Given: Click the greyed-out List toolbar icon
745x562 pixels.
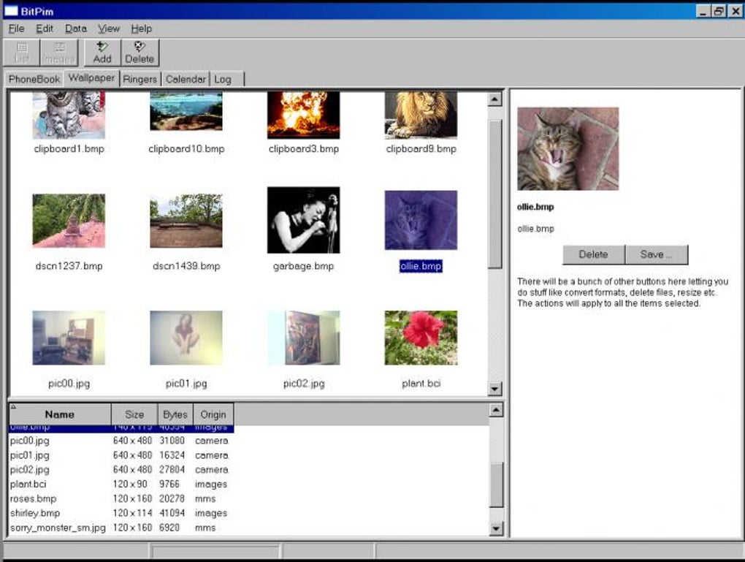Looking at the screenshot, I should click(x=22, y=53).
